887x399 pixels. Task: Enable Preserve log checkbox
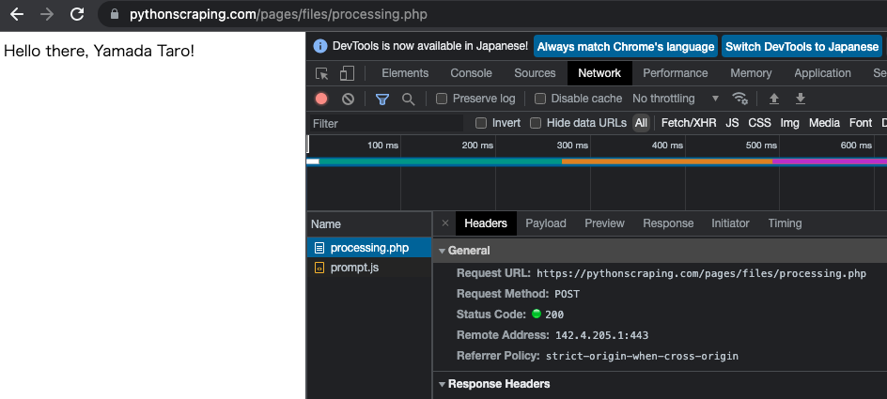tap(442, 99)
